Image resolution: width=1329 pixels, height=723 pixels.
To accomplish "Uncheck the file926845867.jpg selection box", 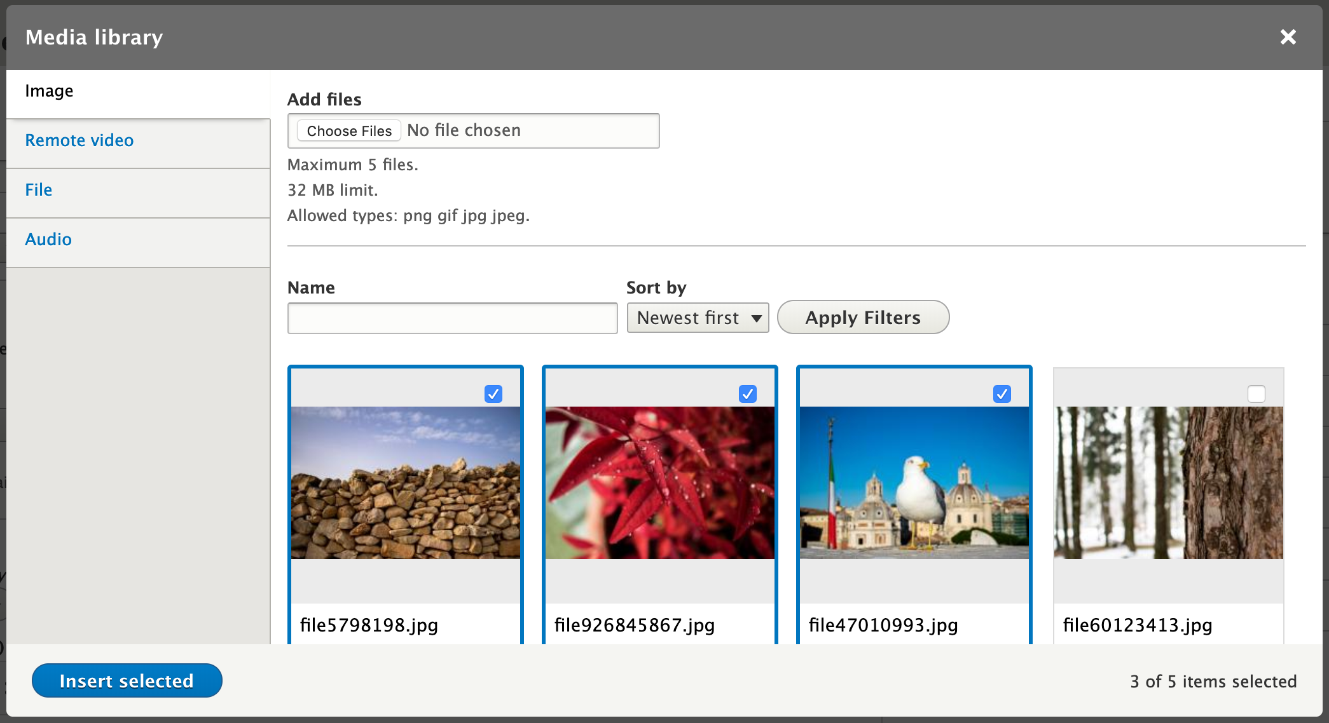I will tap(748, 394).
